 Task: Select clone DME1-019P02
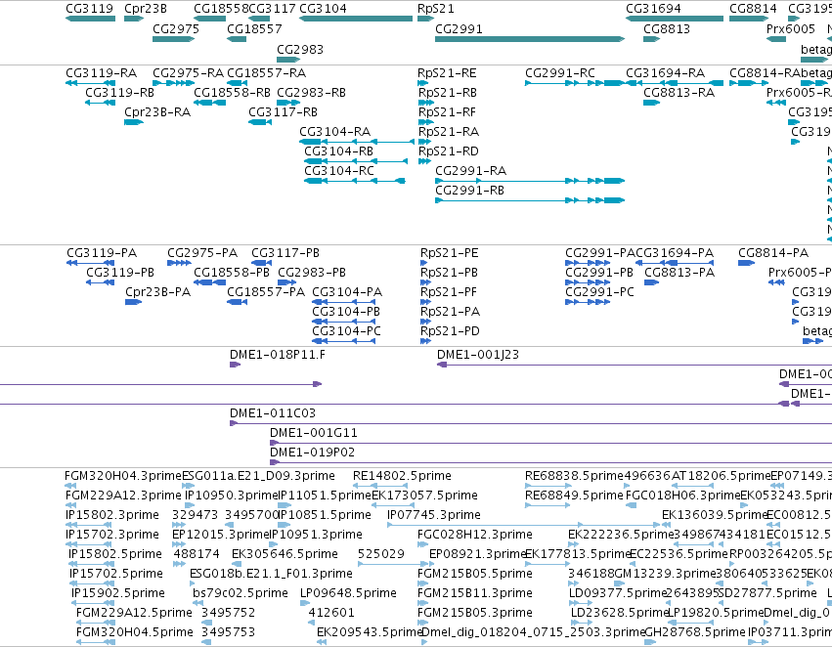pyautogui.click(x=313, y=453)
